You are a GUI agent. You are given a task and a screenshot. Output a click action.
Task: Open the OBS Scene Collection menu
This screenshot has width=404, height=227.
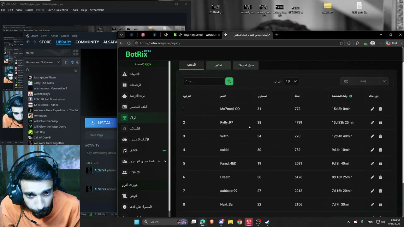(x=57, y=10)
